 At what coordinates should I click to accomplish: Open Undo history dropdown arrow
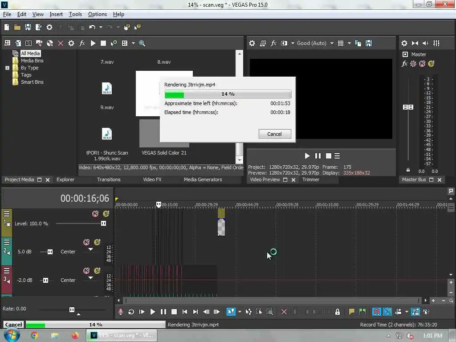click(x=101, y=27)
